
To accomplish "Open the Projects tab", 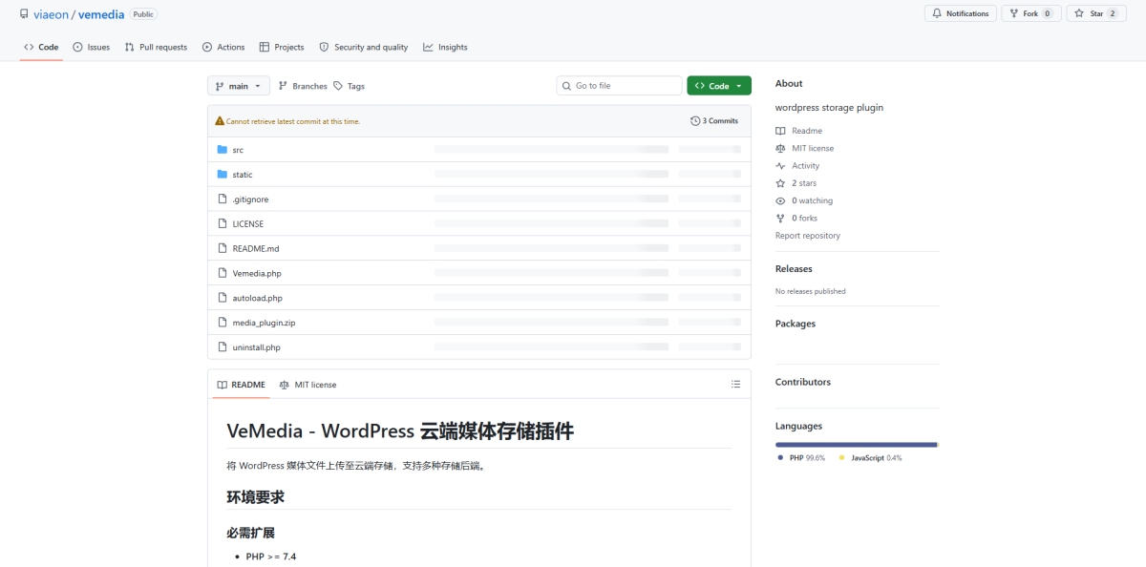I will (x=282, y=47).
